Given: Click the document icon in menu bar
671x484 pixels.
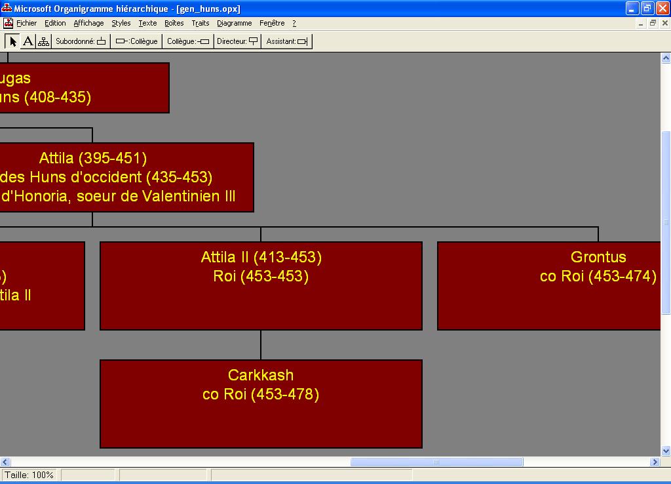Looking at the screenshot, I should (x=9, y=23).
